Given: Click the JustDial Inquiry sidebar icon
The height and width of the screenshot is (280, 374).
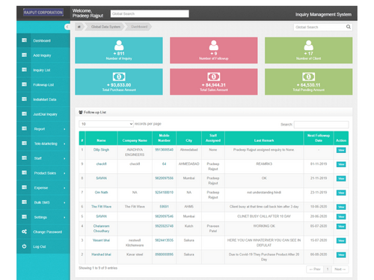Looking at the screenshot, I should coord(24,113).
